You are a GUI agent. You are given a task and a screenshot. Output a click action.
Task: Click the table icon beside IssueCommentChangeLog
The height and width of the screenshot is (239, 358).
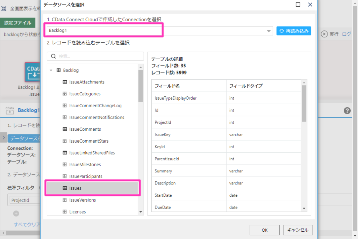click(65, 106)
